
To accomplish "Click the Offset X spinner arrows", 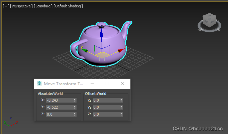I will [x=121, y=100].
